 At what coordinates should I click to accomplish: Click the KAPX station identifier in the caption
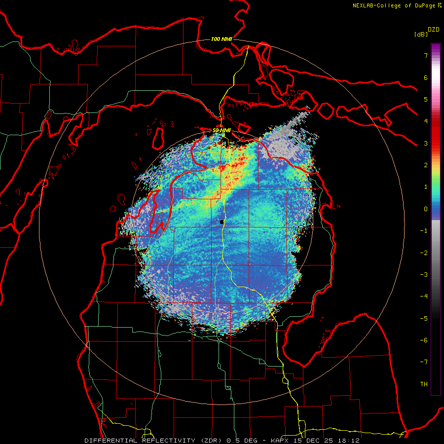(x=281, y=441)
